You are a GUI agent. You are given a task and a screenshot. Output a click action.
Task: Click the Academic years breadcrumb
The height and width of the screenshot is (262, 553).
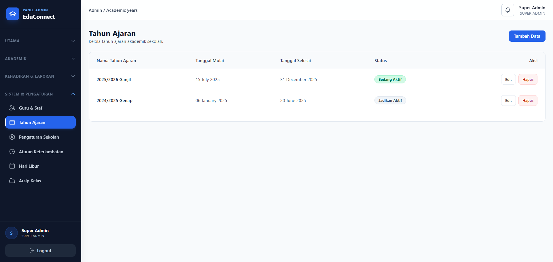[122, 10]
